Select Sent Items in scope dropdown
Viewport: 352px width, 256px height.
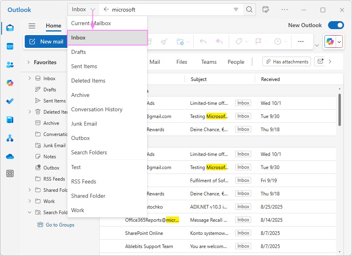(84, 66)
